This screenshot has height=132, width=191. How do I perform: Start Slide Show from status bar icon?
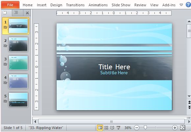click(x=118, y=128)
